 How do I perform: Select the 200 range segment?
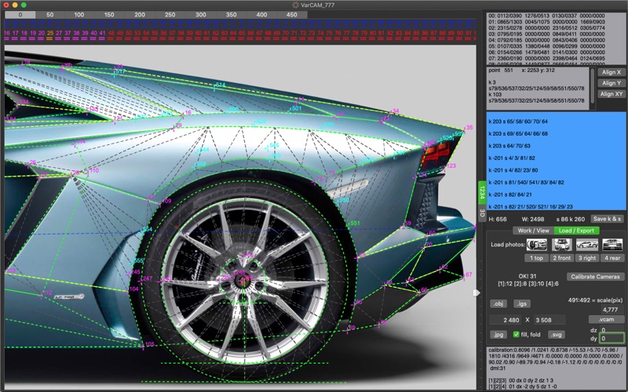click(x=140, y=15)
